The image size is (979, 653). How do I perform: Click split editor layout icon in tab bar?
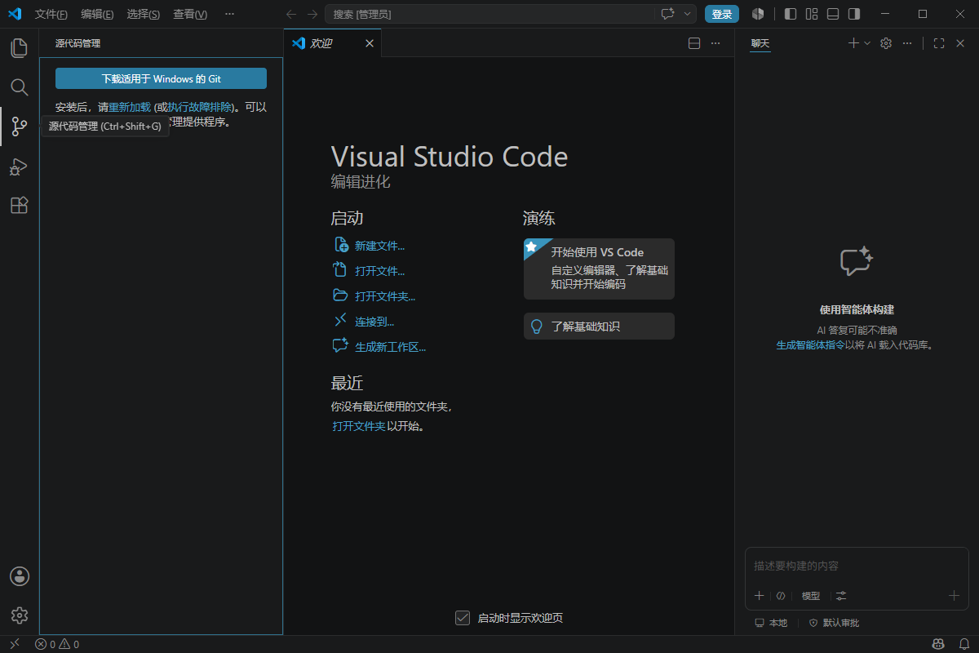694,43
